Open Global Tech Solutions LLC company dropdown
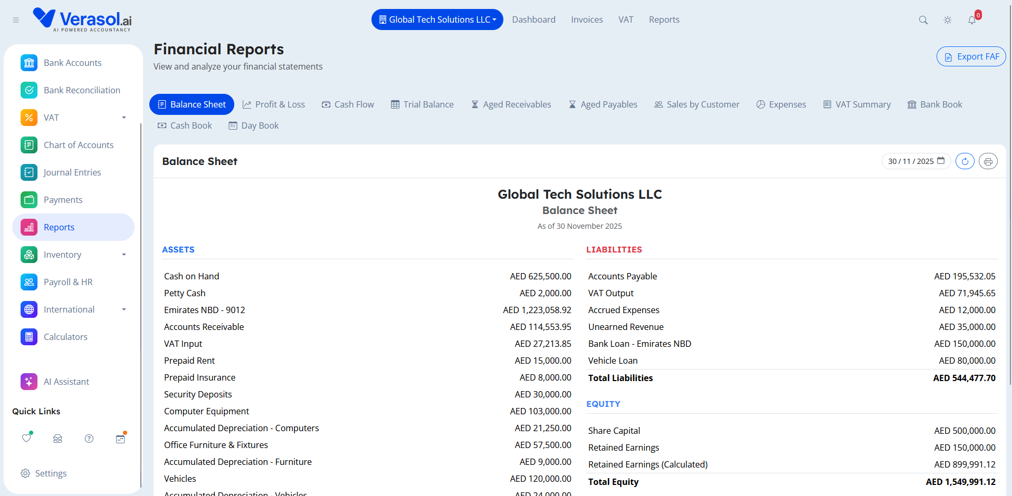Screen dimensions: 1012x496 click(x=437, y=20)
